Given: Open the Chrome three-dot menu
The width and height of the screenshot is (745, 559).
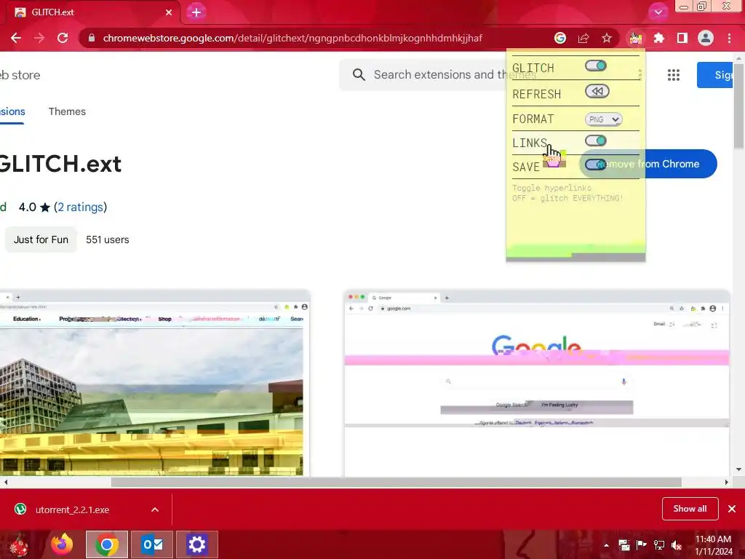Looking at the screenshot, I should point(729,38).
